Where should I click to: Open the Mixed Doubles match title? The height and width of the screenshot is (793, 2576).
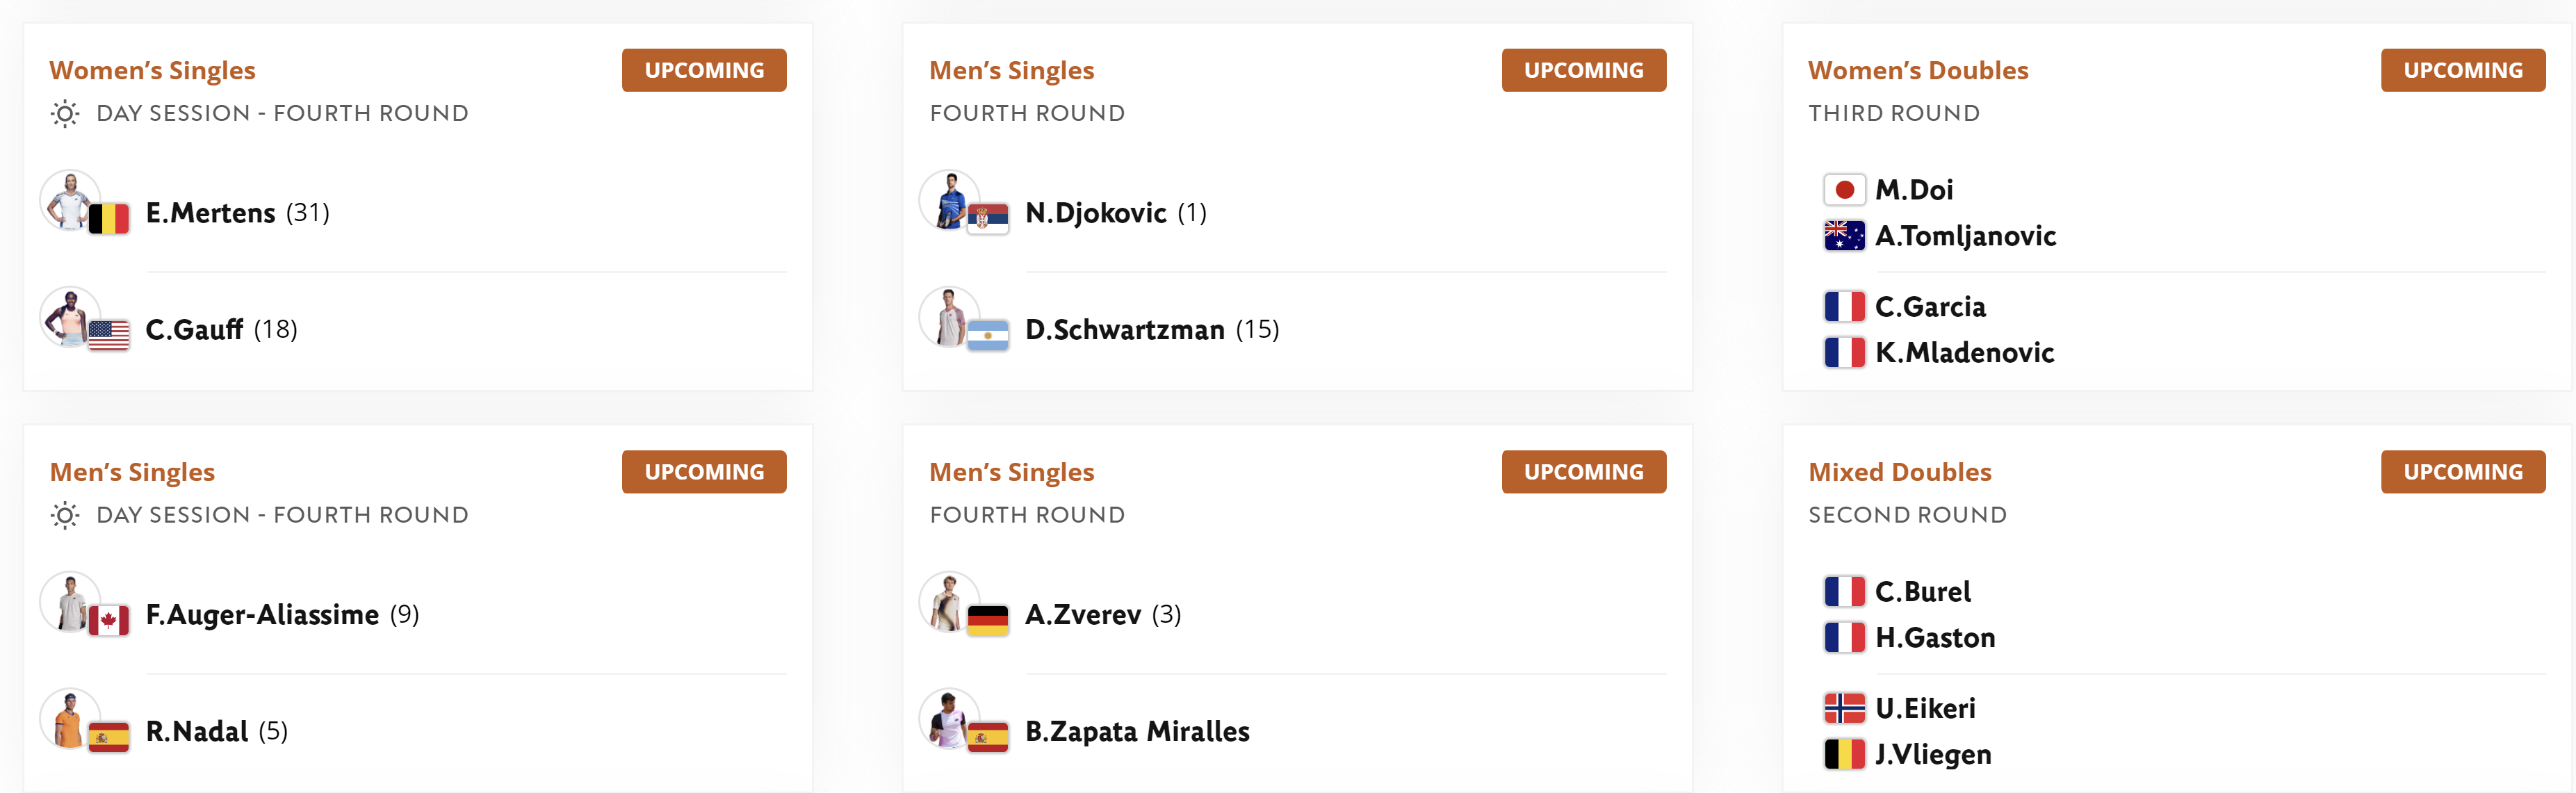pos(1900,472)
